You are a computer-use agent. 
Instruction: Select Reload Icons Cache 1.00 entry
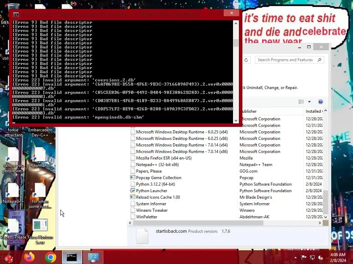coord(158,197)
